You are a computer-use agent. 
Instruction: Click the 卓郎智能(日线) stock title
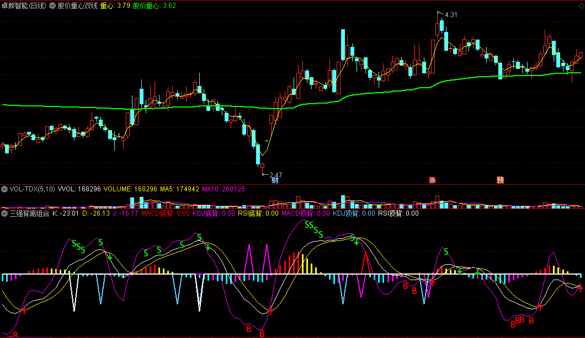[x=24, y=6]
